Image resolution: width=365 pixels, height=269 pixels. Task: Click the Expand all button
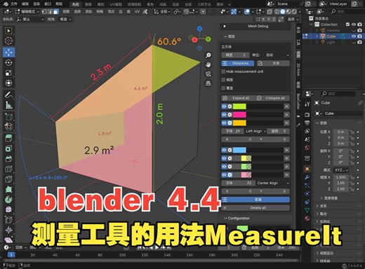coord(238,98)
